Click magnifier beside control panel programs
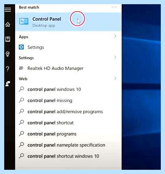 [x=21, y=134]
